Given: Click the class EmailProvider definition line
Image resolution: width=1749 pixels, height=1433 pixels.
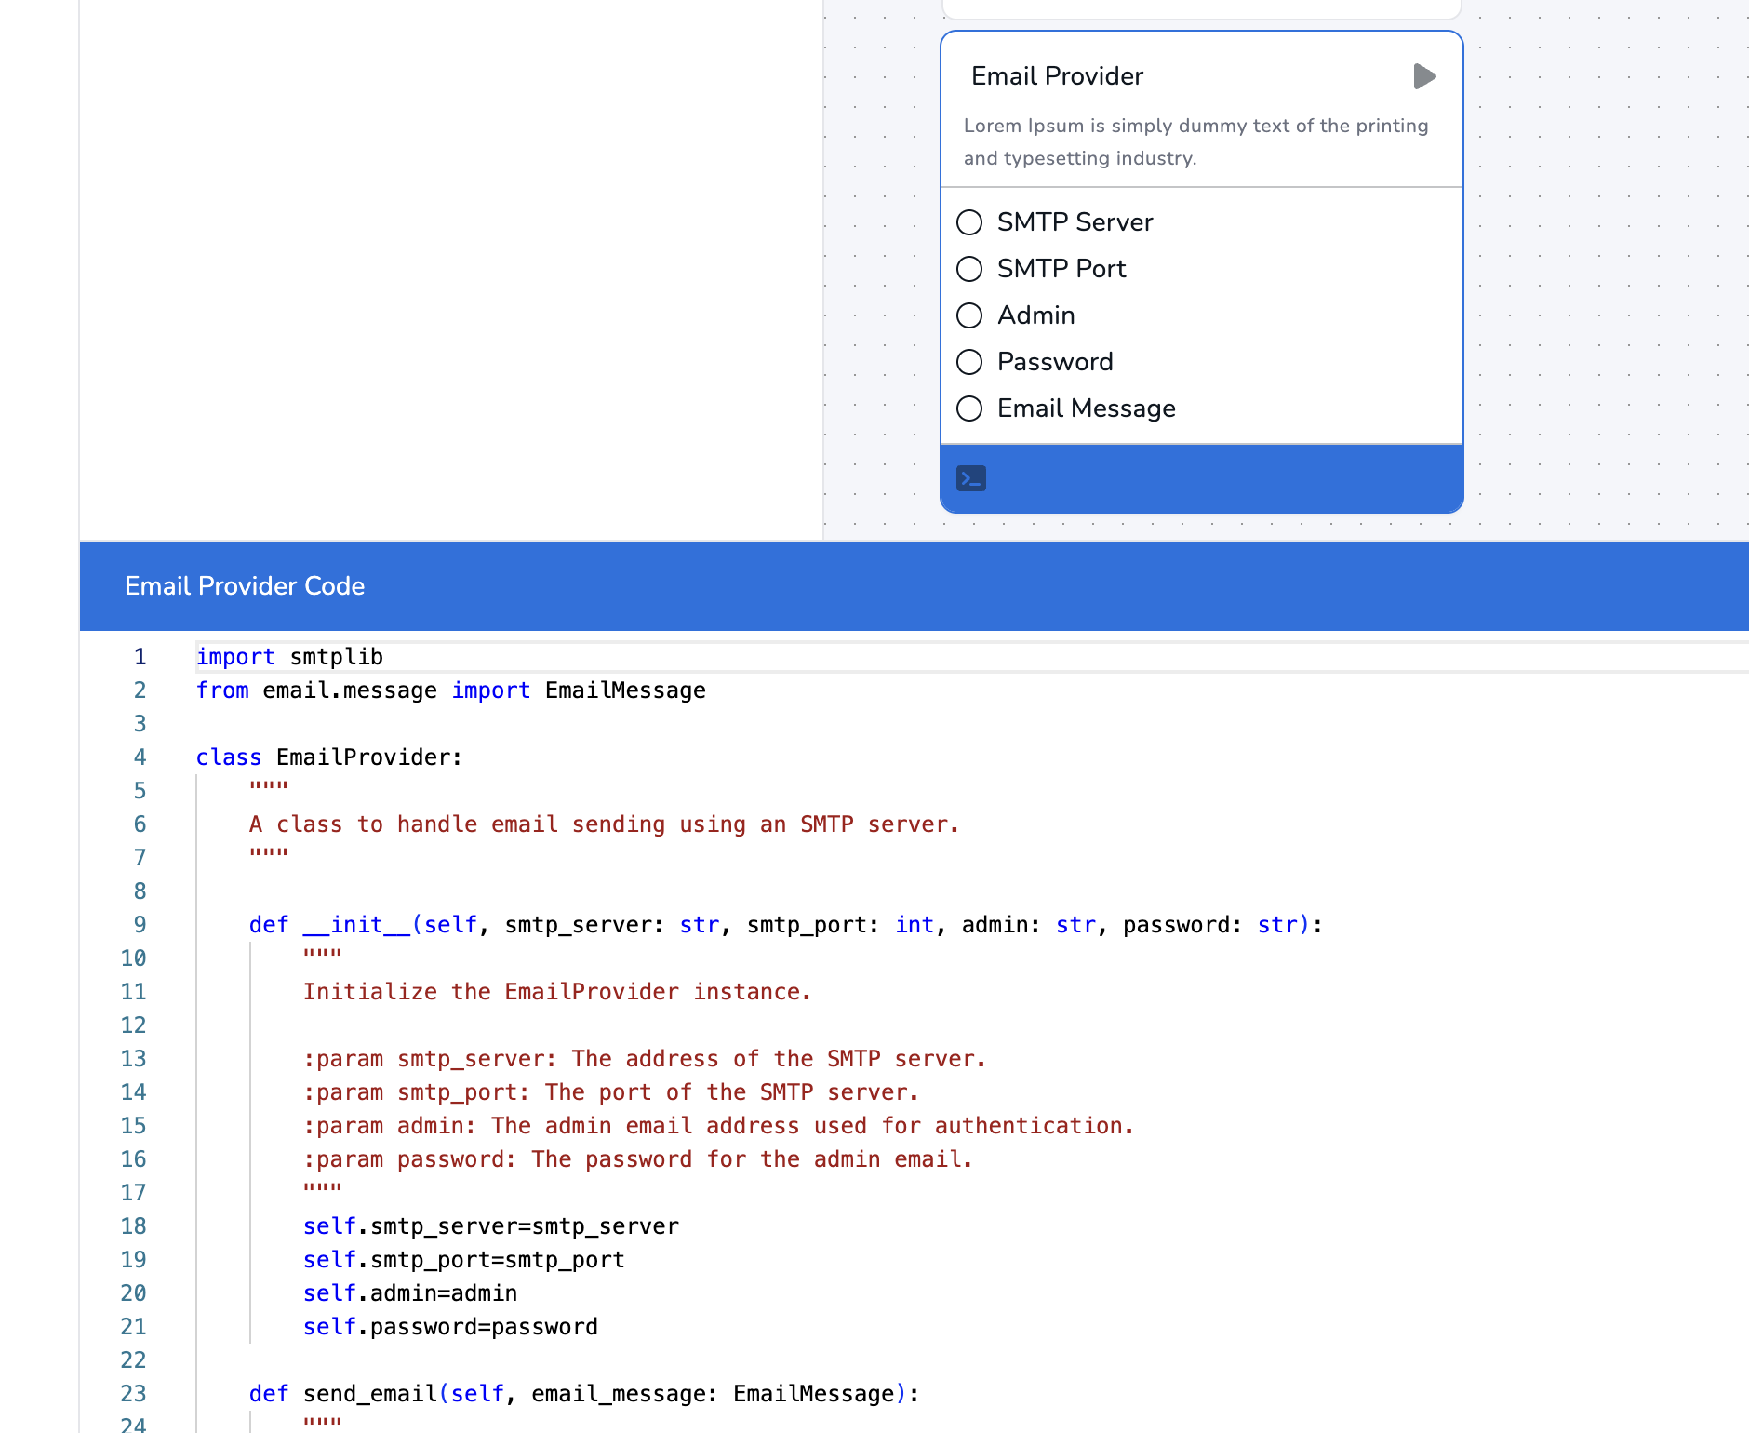Looking at the screenshot, I should 328,757.
